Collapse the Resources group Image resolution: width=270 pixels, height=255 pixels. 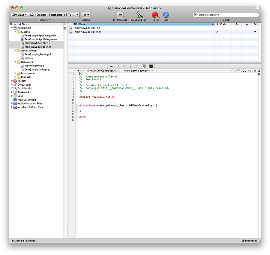pyautogui.click(x=15, y=62)
